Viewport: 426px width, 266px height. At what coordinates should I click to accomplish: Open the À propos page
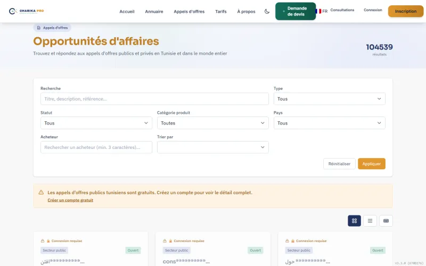(x=246, y=11)
